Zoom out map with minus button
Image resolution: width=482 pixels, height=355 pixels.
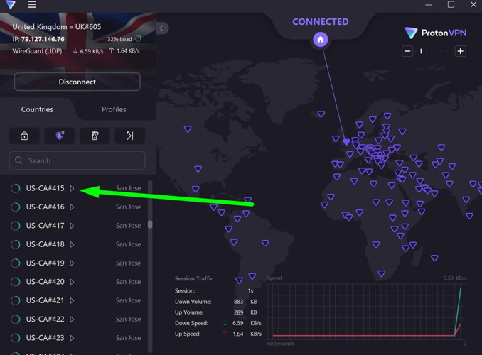(407, 51)
